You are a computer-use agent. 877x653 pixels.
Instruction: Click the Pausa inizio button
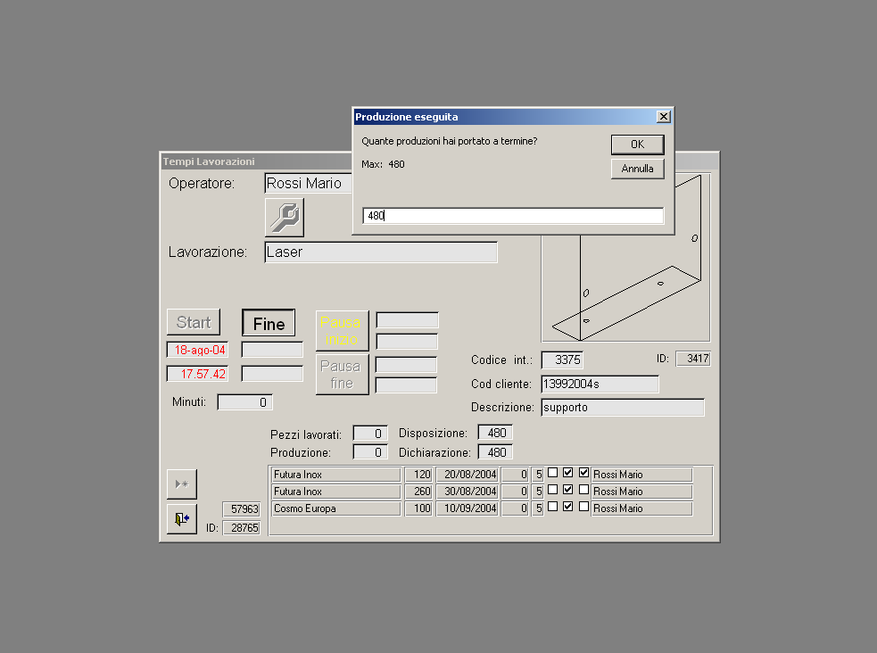[x=342, y=330]
